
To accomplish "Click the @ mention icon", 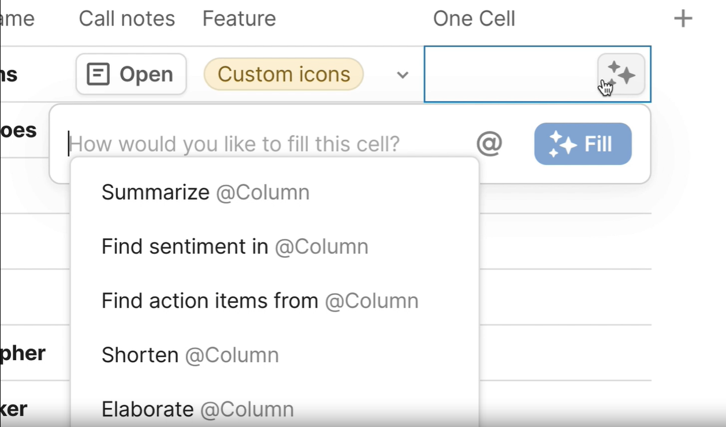I will click(489, 144).
